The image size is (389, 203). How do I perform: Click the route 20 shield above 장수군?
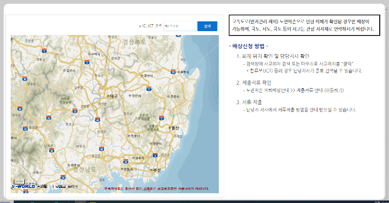coord(20,109)
